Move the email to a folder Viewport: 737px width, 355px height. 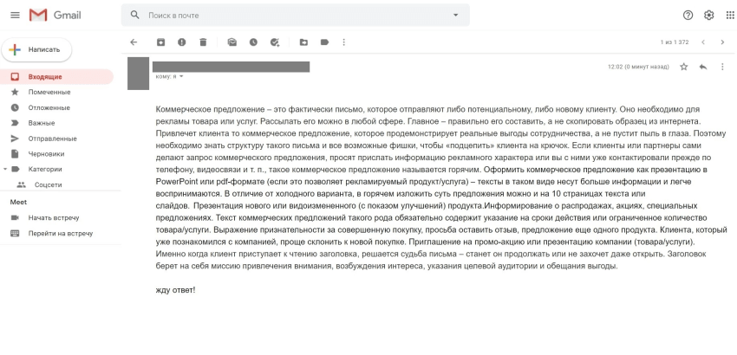click(x=303, y=42)
